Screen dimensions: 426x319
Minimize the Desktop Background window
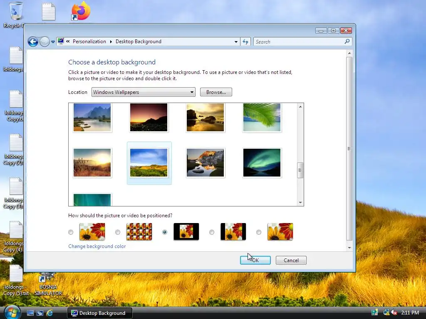pos(321,31)
